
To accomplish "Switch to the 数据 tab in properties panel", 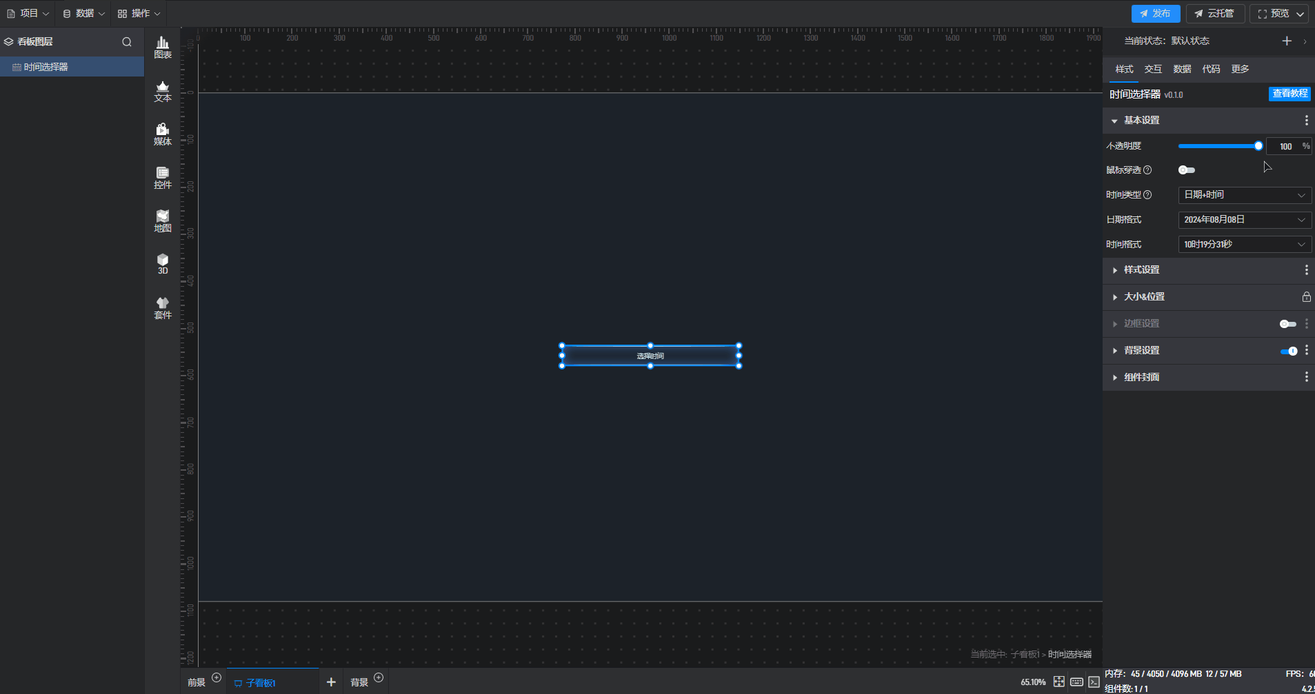I will point(1182,69).
